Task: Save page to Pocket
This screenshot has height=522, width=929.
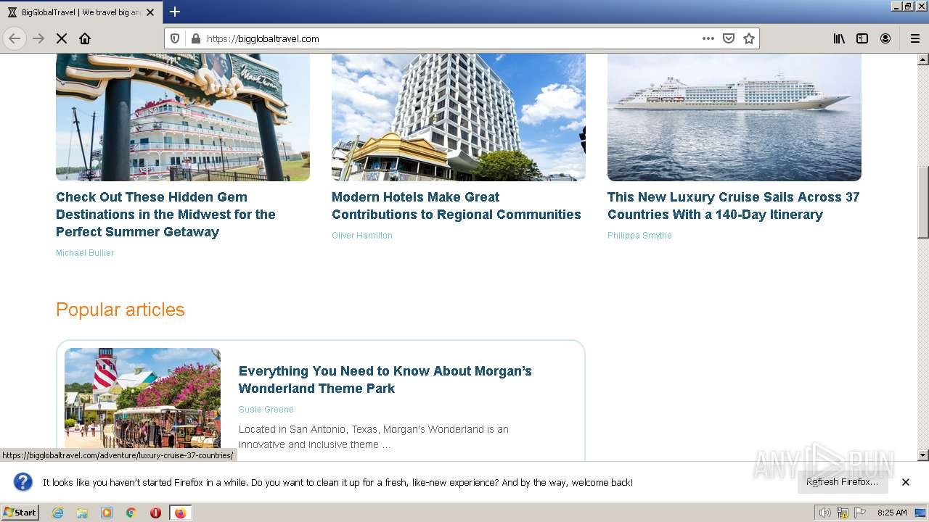Action: pos(729,38)
